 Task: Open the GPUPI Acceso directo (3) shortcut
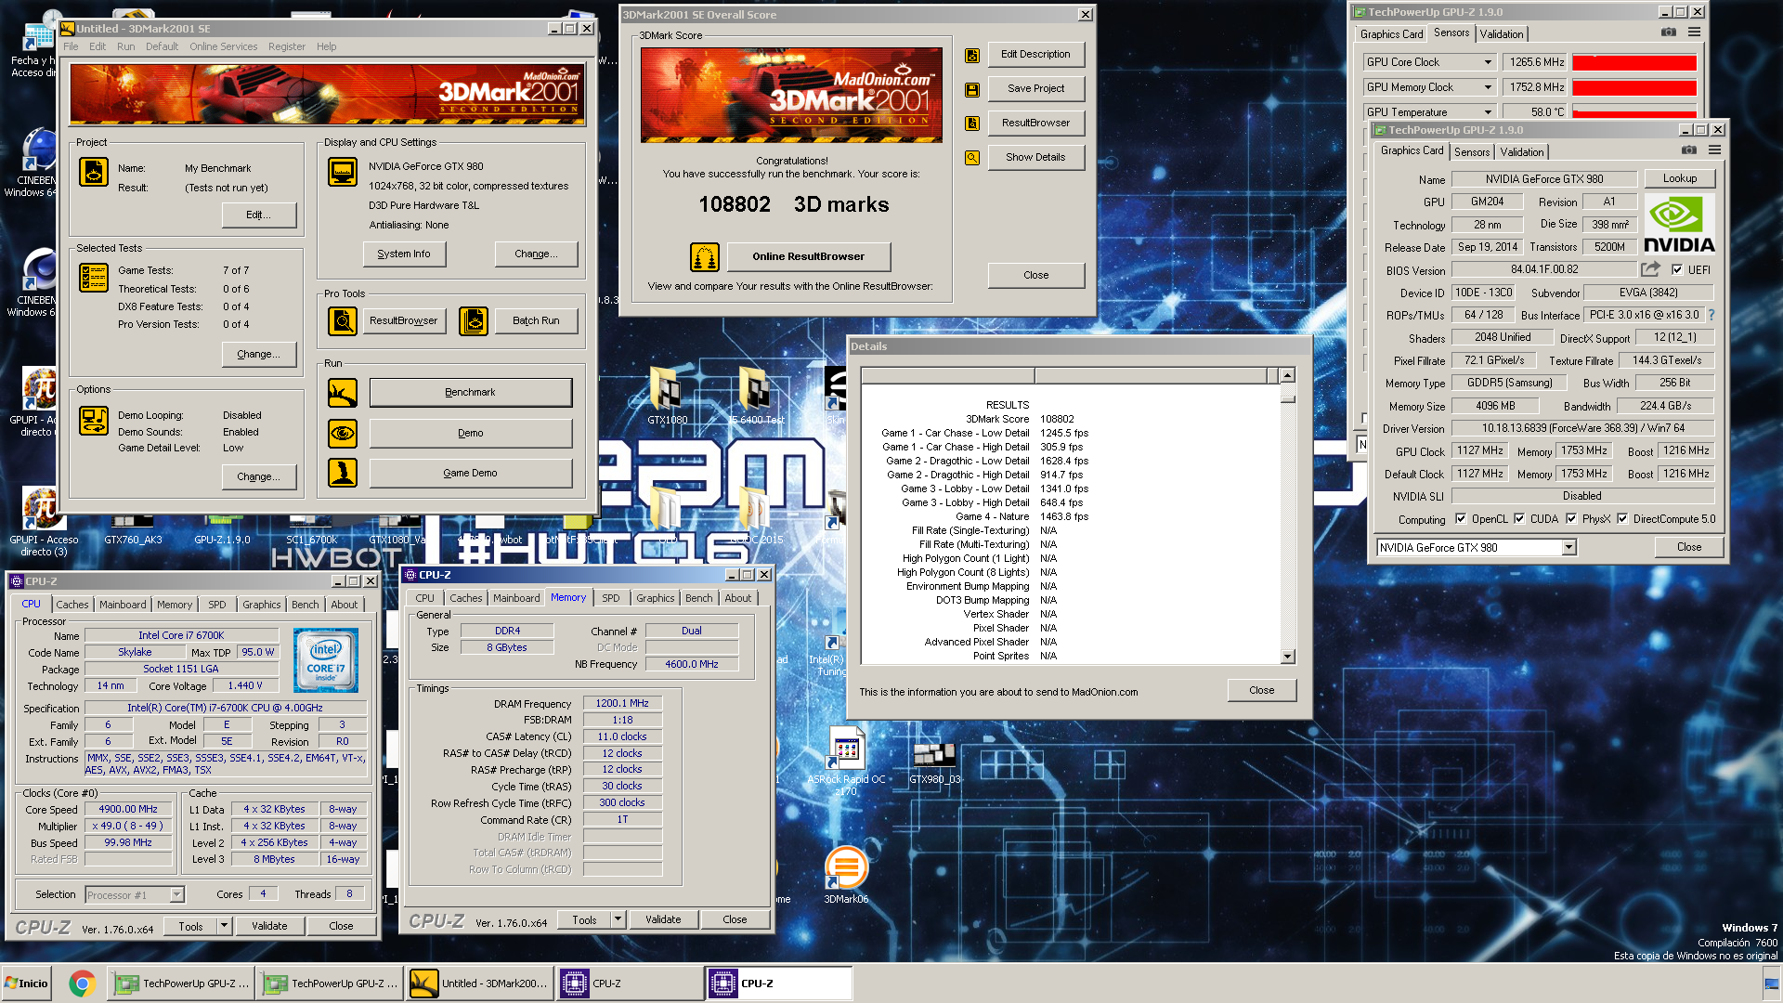[x=43, y=522]
